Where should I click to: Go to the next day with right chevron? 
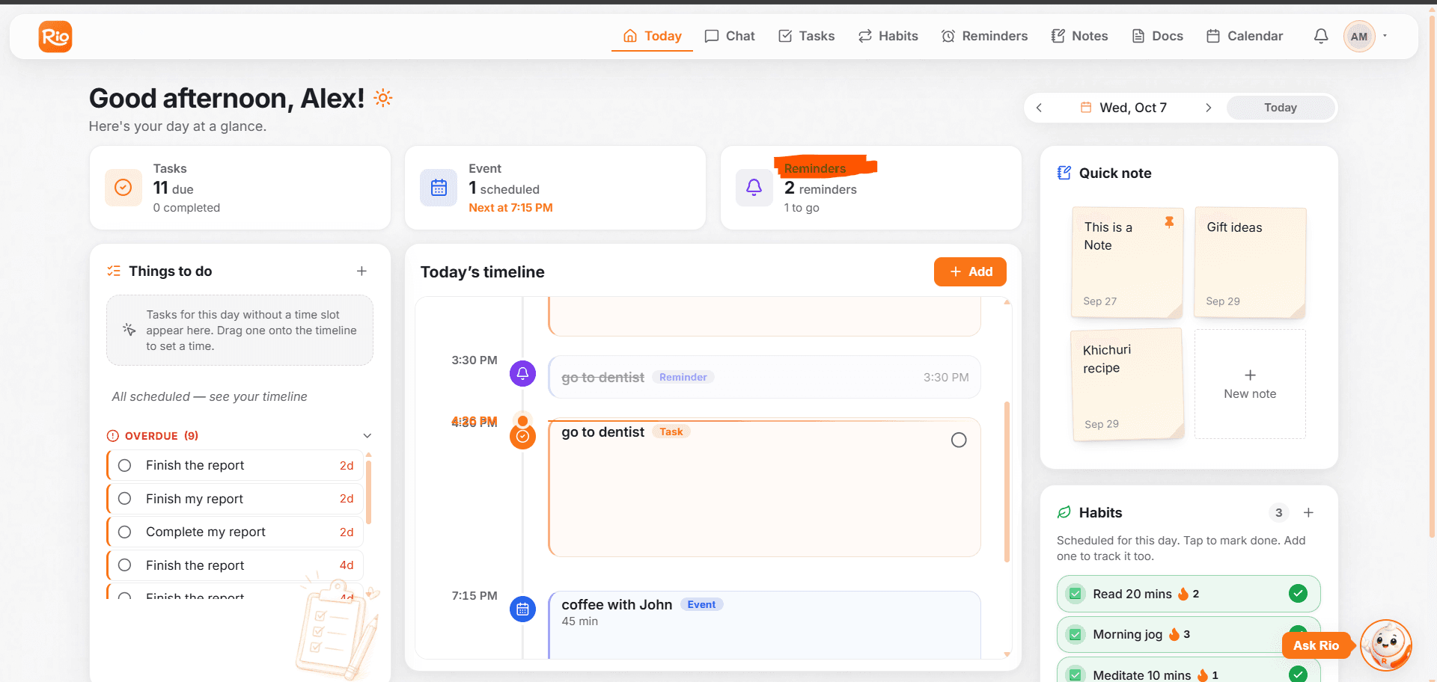click(x=1208, y=108)
